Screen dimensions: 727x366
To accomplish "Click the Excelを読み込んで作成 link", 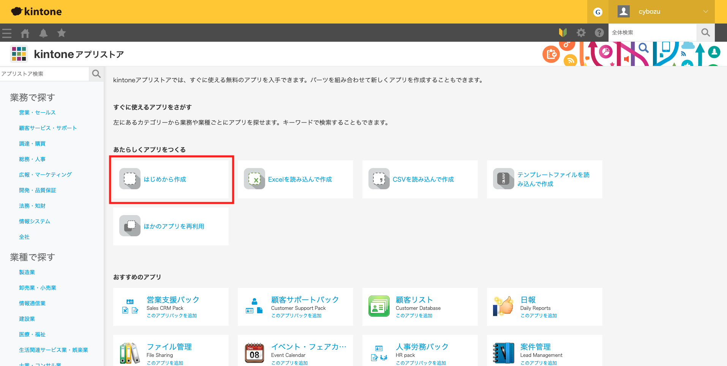I will click(x=300, y=179).
